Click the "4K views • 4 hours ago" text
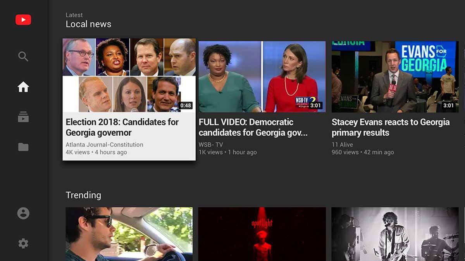465x261 pixels. click(96, 152)
